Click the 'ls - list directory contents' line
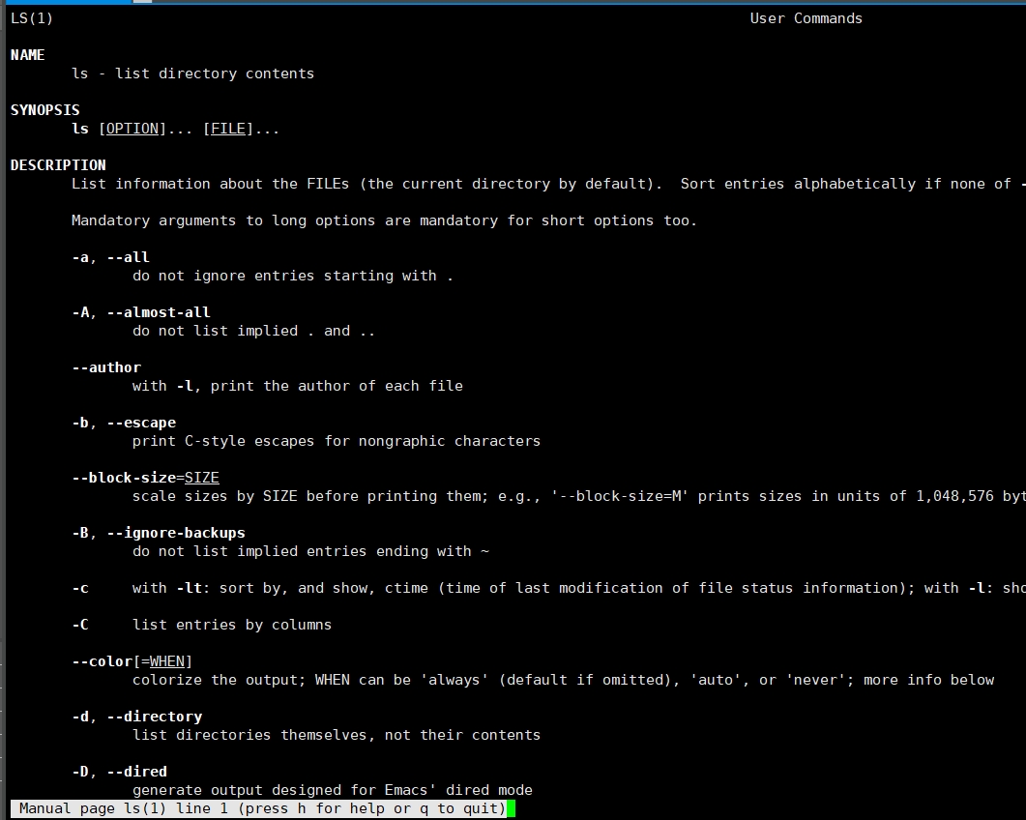The image size is (1026, 820). point(193,73)
